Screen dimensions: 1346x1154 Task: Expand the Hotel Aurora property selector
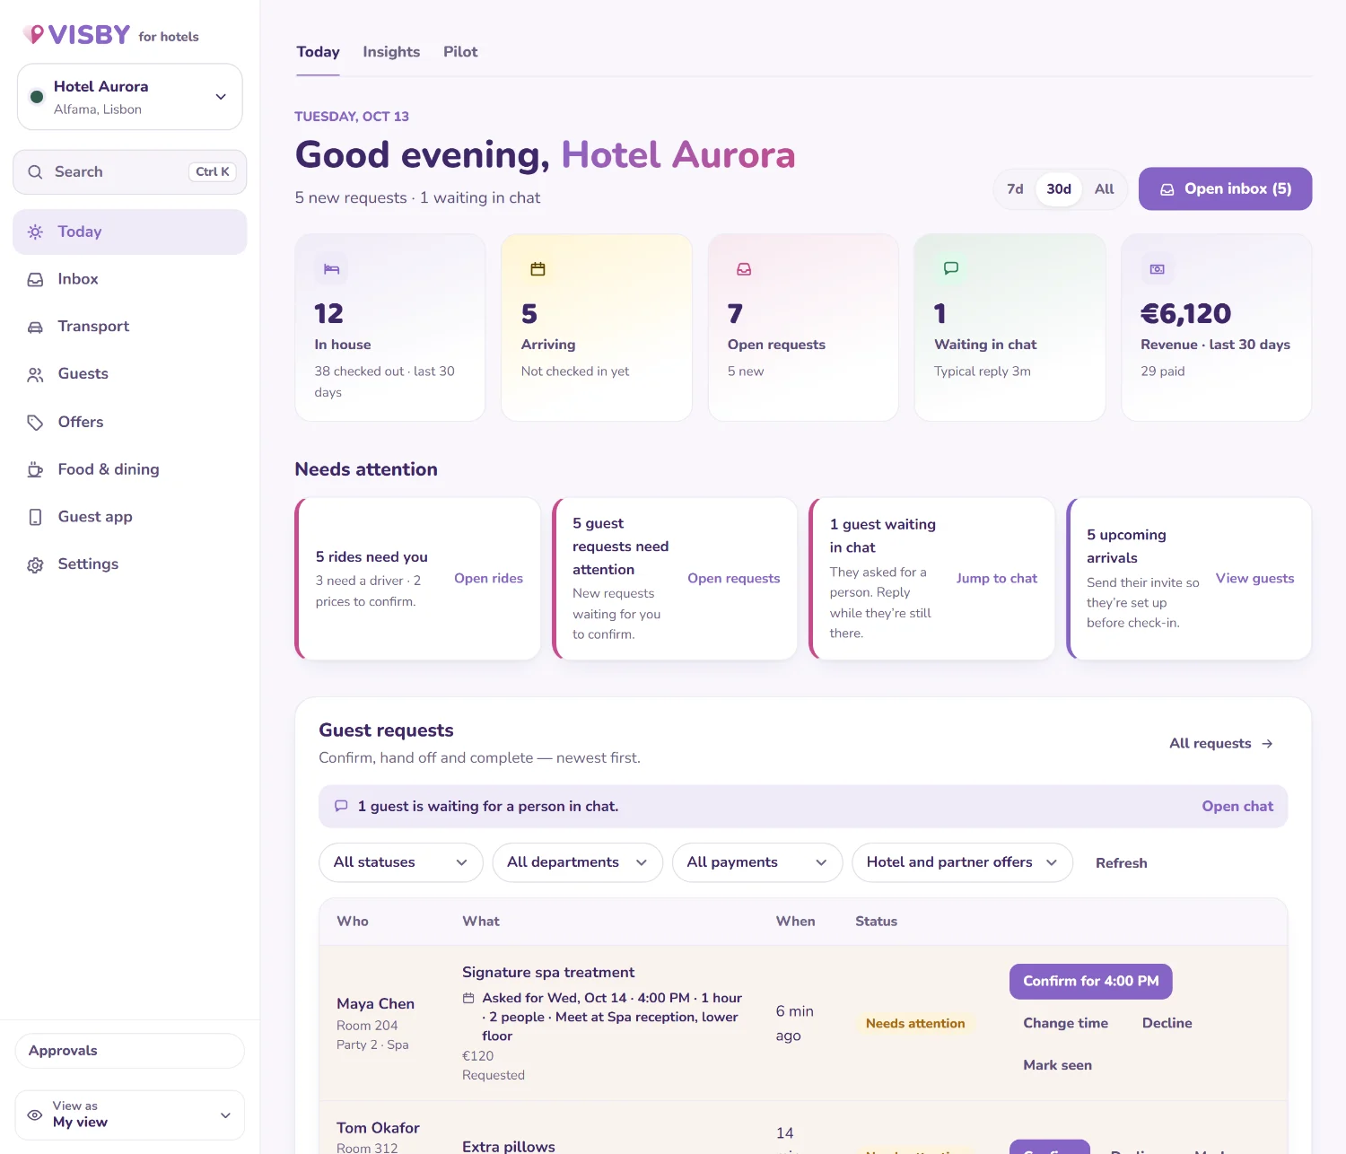130,97
